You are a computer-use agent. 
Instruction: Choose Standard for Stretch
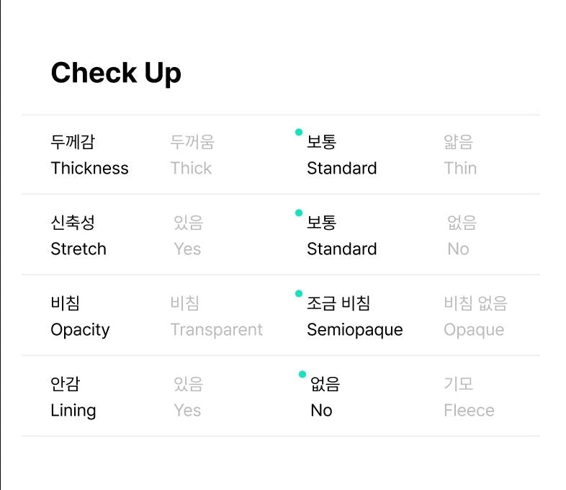click(x=341, y=236)
